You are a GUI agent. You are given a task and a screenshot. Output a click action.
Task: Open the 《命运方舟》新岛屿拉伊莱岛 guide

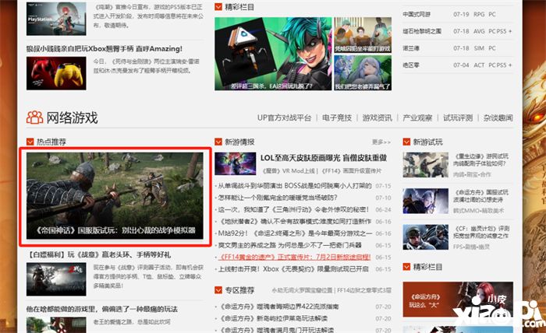pyautogui.click(x=275, y=318)
